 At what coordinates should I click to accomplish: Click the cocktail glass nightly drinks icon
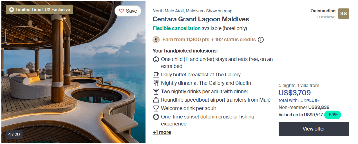pyautogui.click(x=156, y=92)
